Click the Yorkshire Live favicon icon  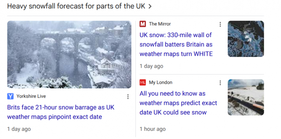coord(10,96)
